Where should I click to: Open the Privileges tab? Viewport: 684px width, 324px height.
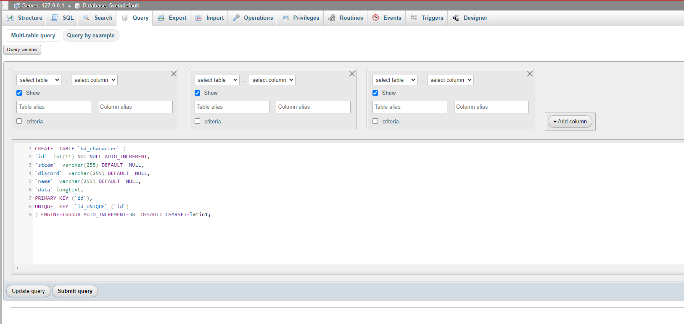tap(301, 18)
